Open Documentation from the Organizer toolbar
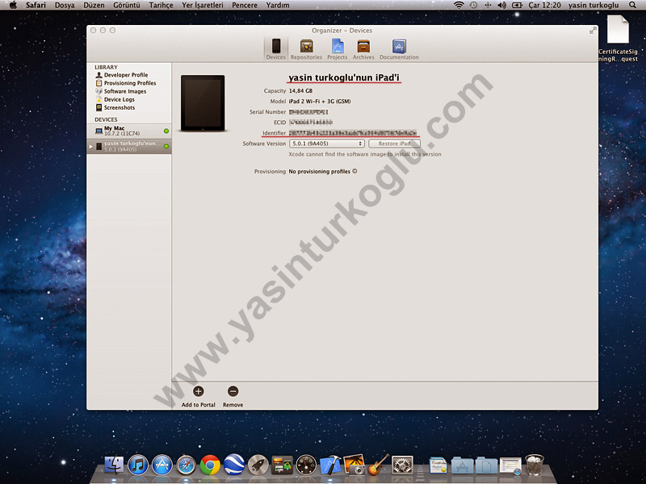The image size is (646, 484). (399, 49)
